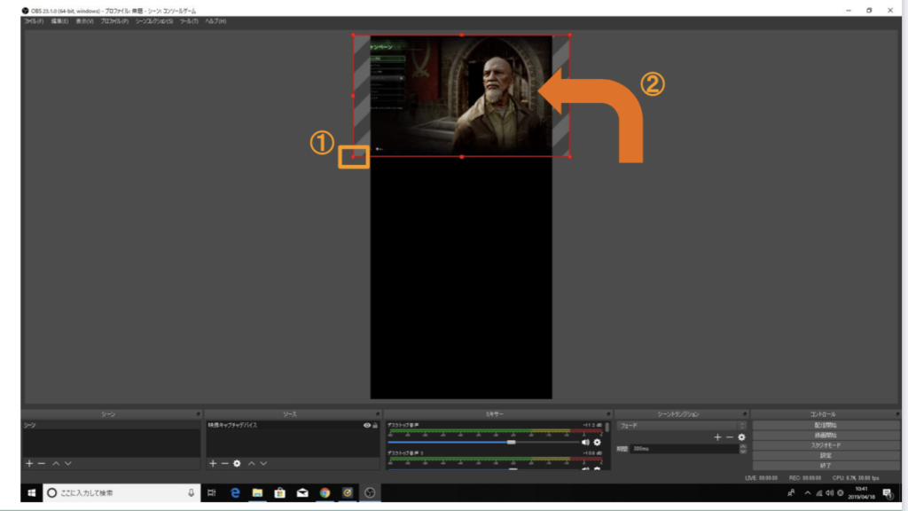Add a new scene with the plus icon
The height and width of the screenshot is (511, 908).
tap(28, 464)
